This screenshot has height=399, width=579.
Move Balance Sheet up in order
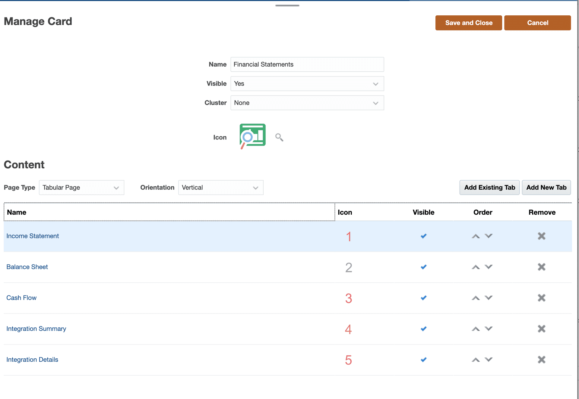476,267
